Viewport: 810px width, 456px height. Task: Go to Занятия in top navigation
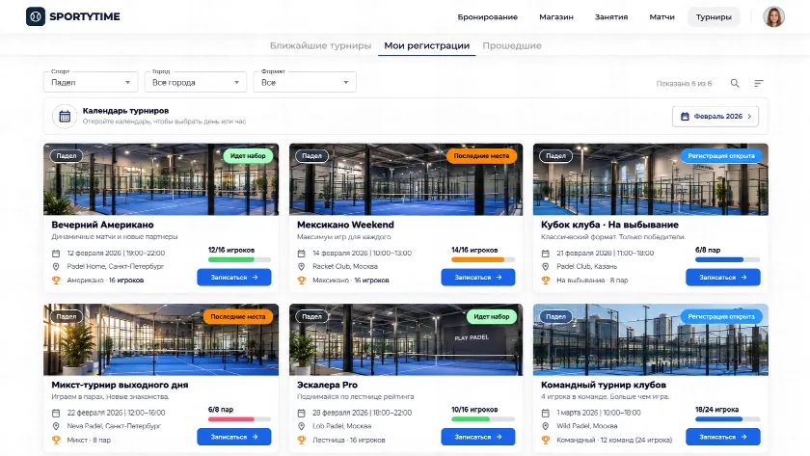click(x=611, y=17)
